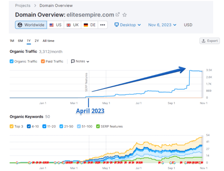
Task: Click the favorite star icon
Action: [125, 15]
